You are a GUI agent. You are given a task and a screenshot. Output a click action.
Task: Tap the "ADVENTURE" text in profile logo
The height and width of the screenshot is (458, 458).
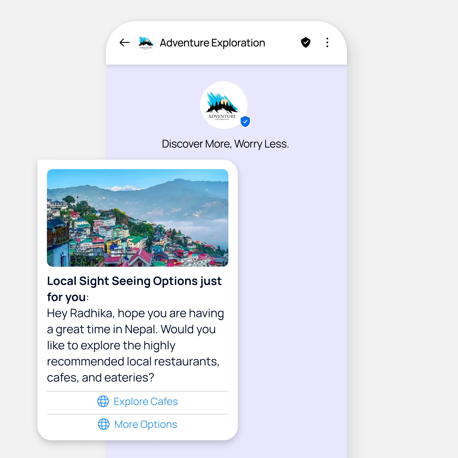tap(222, 116)
